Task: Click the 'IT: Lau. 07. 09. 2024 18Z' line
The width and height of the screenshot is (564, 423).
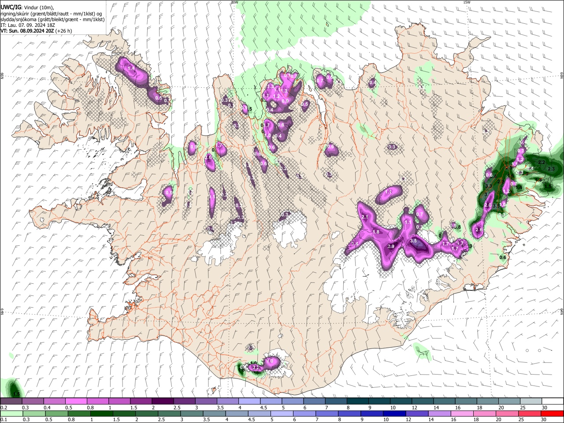Action: click(28, 25)
